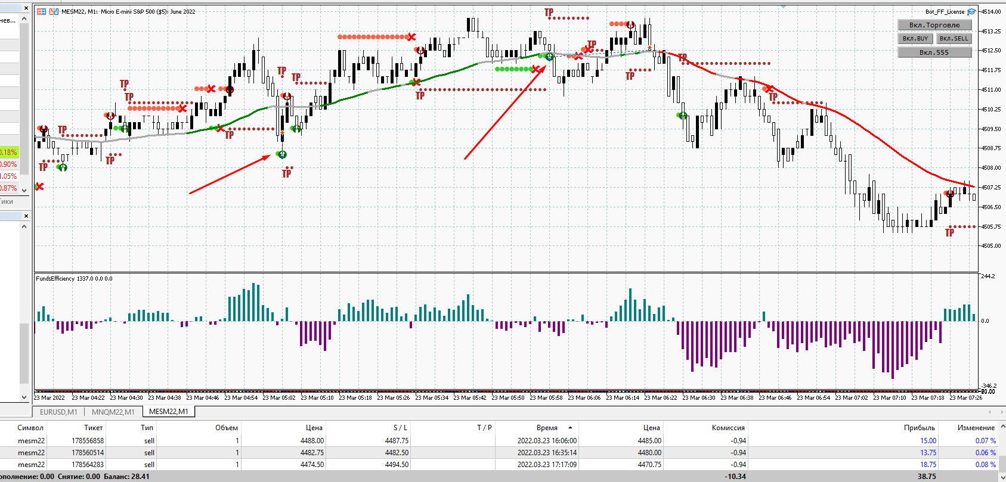This screenshot has width=1006, height=482.
Task: Click the close price 4485.00 cell
Action: 649,441
